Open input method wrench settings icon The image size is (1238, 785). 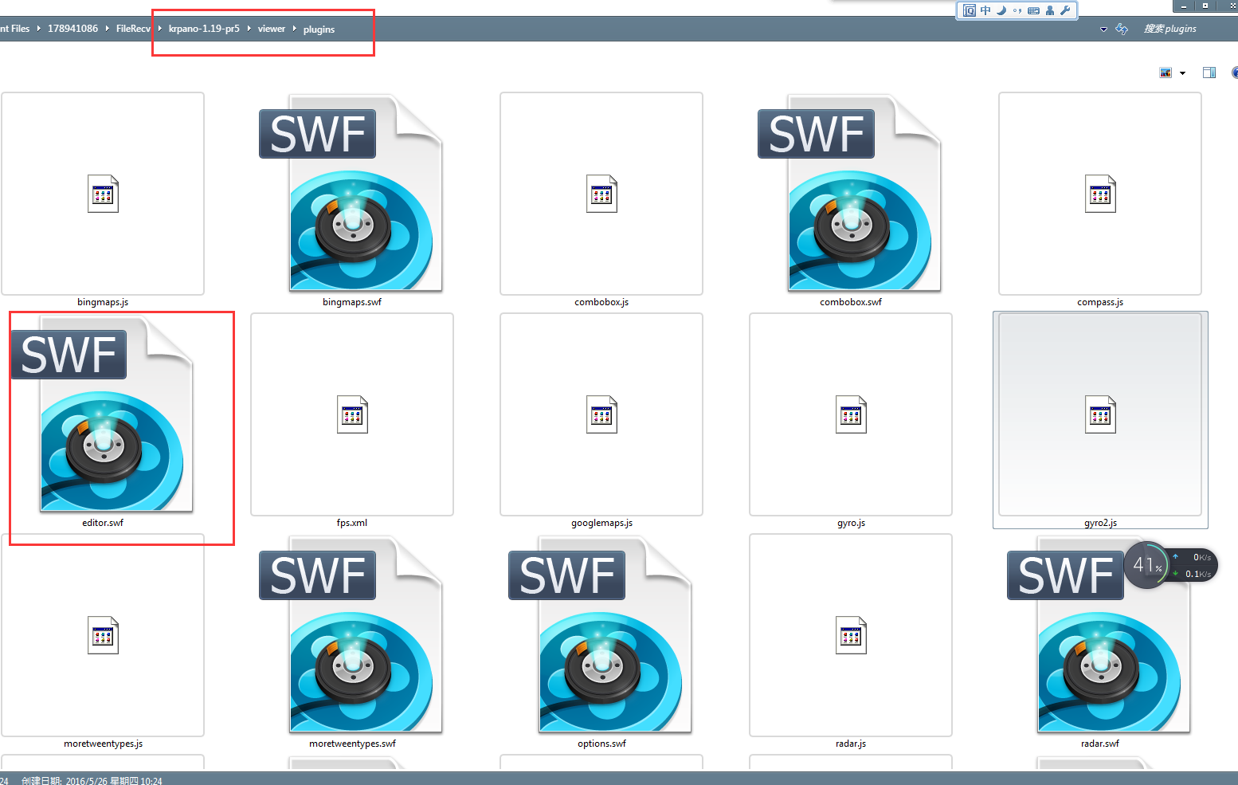[x=1065, y=10]
